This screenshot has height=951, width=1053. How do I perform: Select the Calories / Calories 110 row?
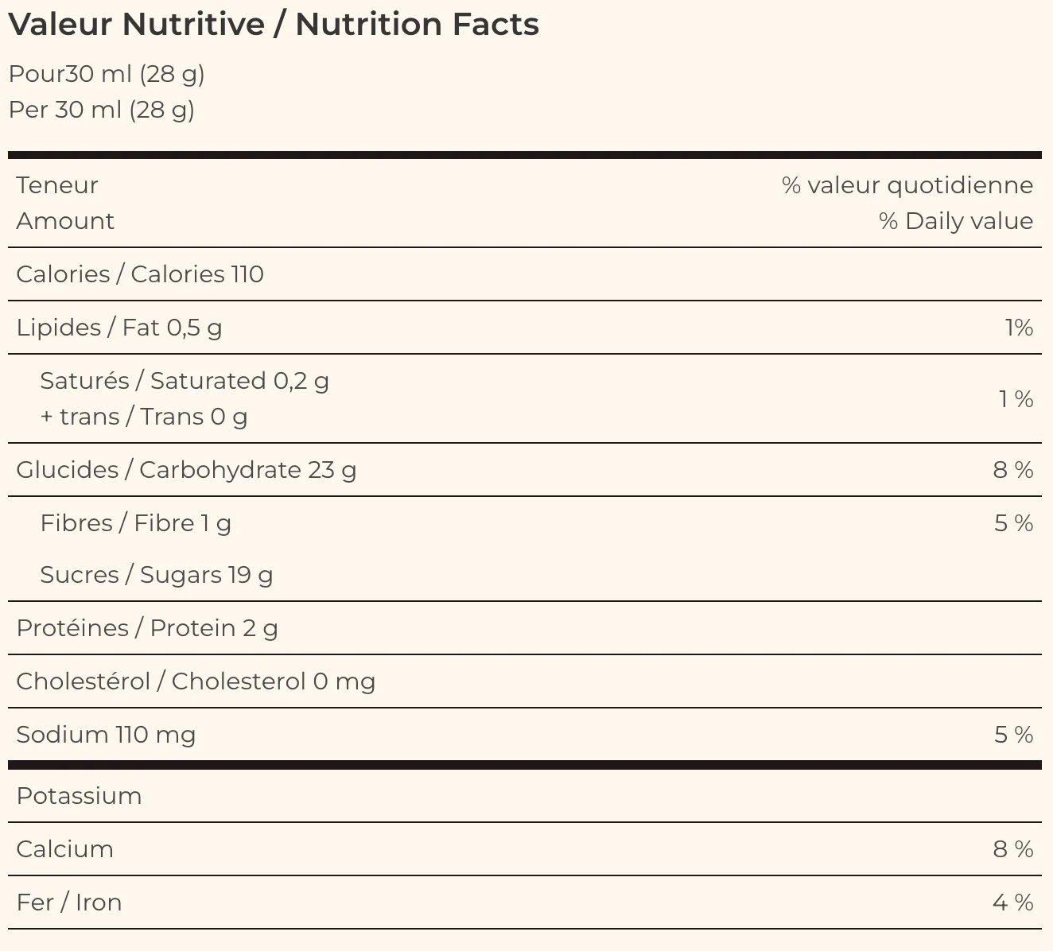pyautogui.click(x=525, y=274)
